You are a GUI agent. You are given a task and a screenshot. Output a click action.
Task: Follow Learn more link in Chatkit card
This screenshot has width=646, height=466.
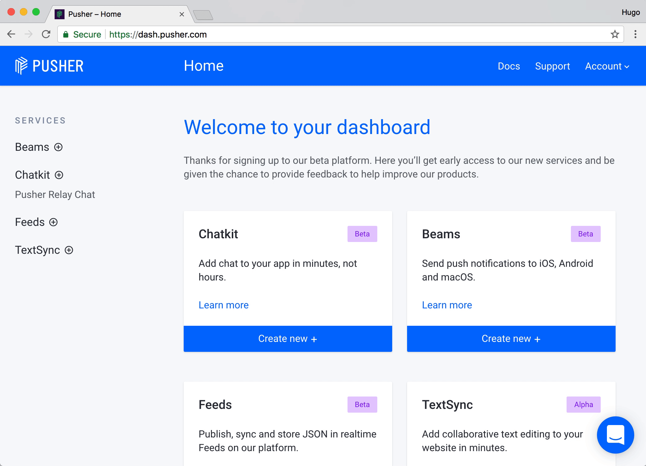[223, 305]
